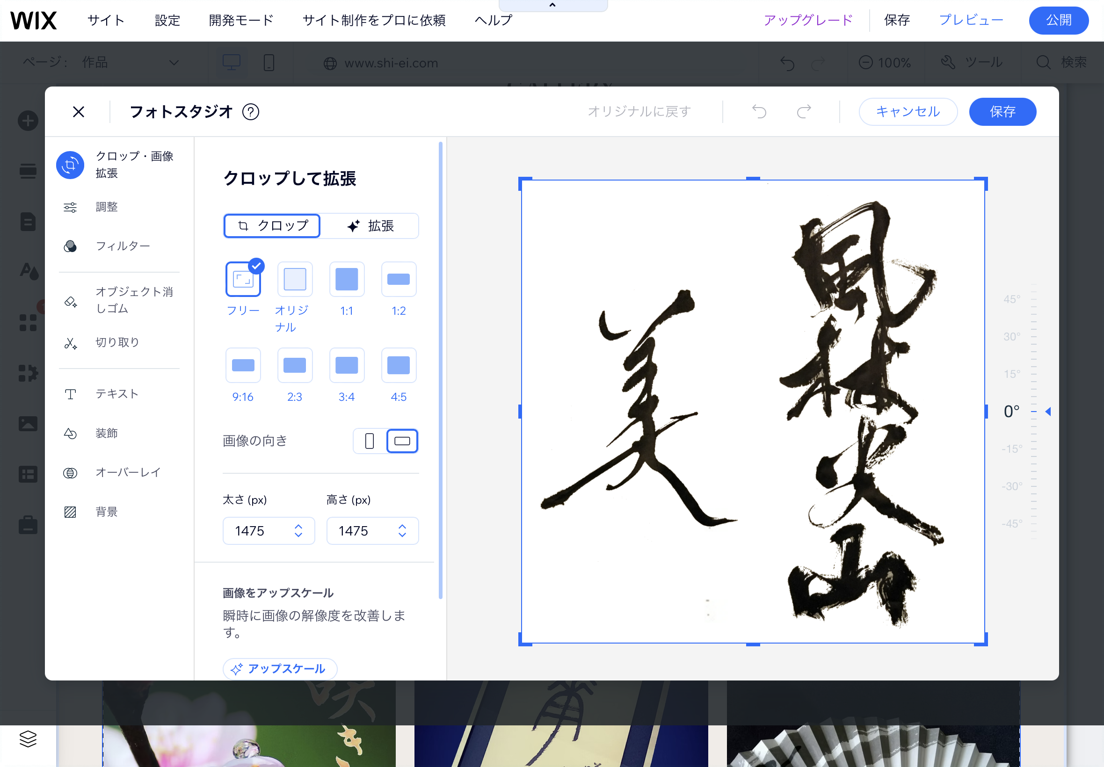This screenshot has width=1104, height=767.
Task: Select the Decoration (装飾) shapes tool
Action: pos(106,434)
